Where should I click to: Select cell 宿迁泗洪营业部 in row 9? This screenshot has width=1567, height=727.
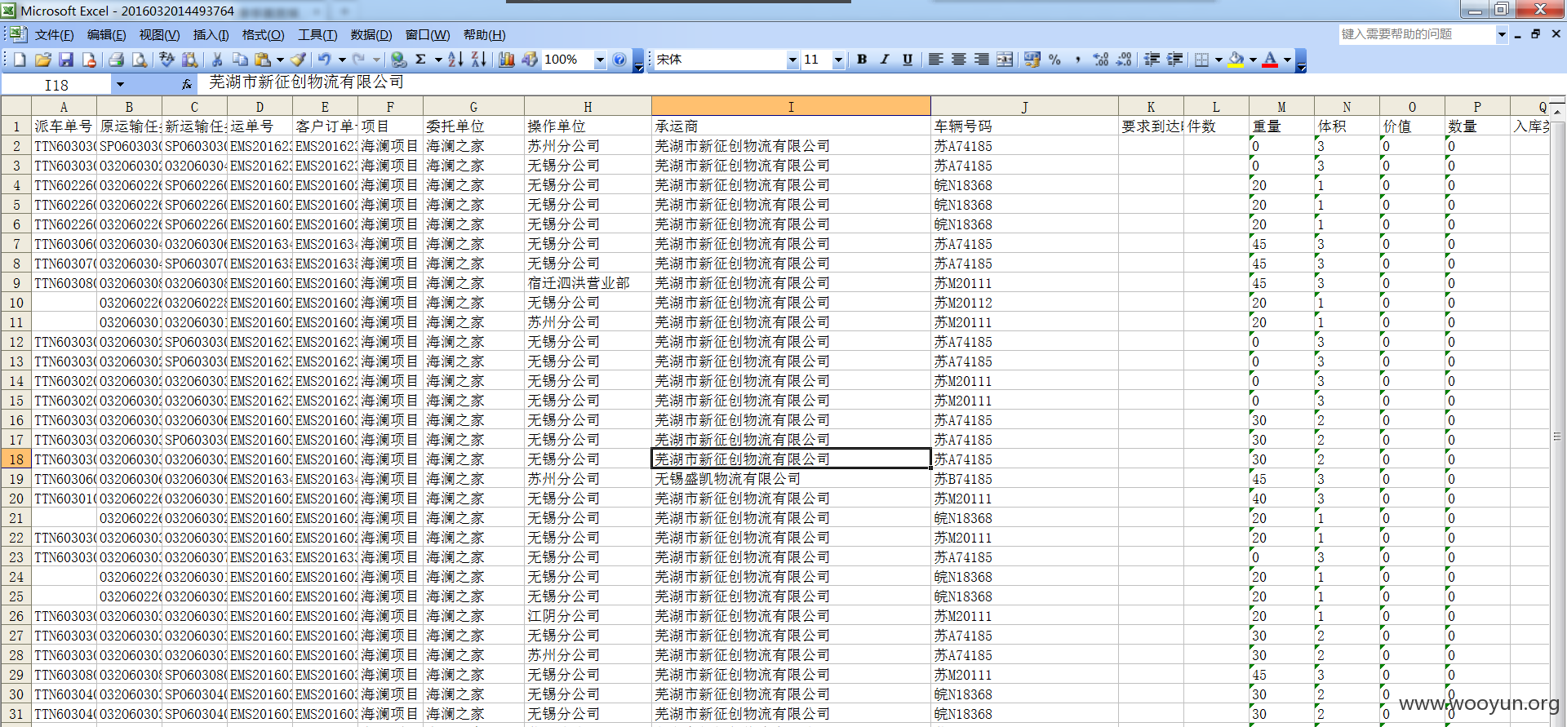click(588, 283)
